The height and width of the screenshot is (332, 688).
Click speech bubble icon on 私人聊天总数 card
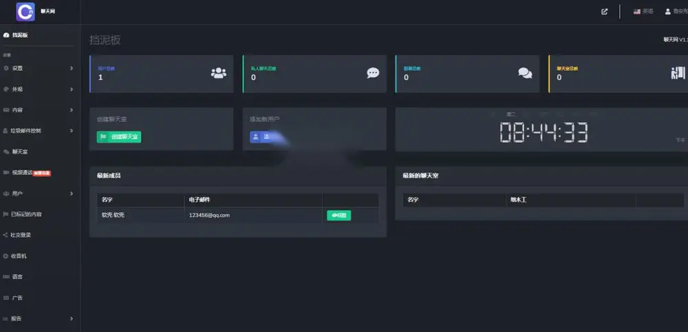tap(373, 73)
